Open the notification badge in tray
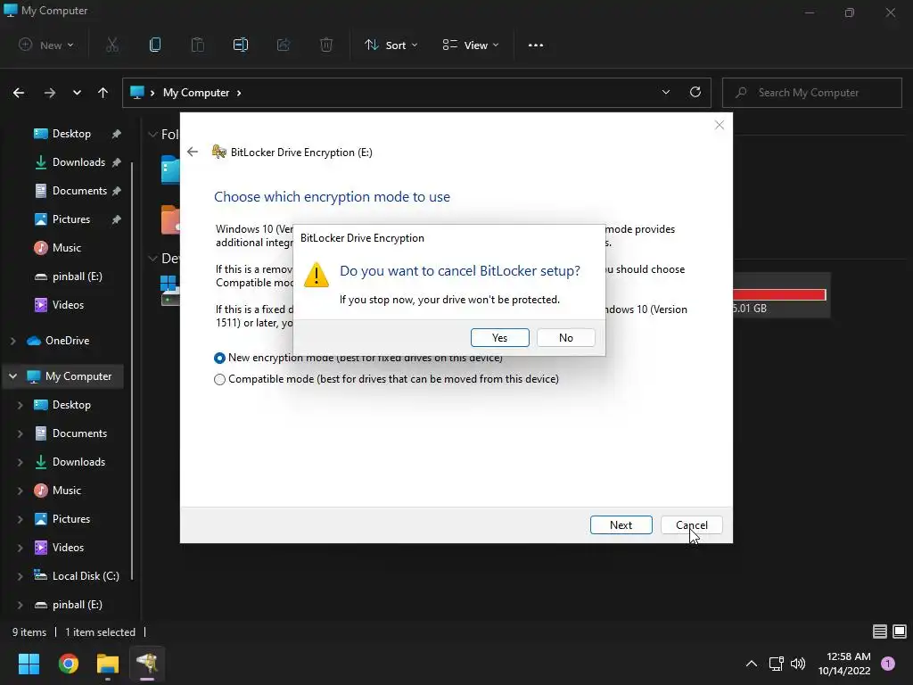913x685 pixels. tap(888, 664)
